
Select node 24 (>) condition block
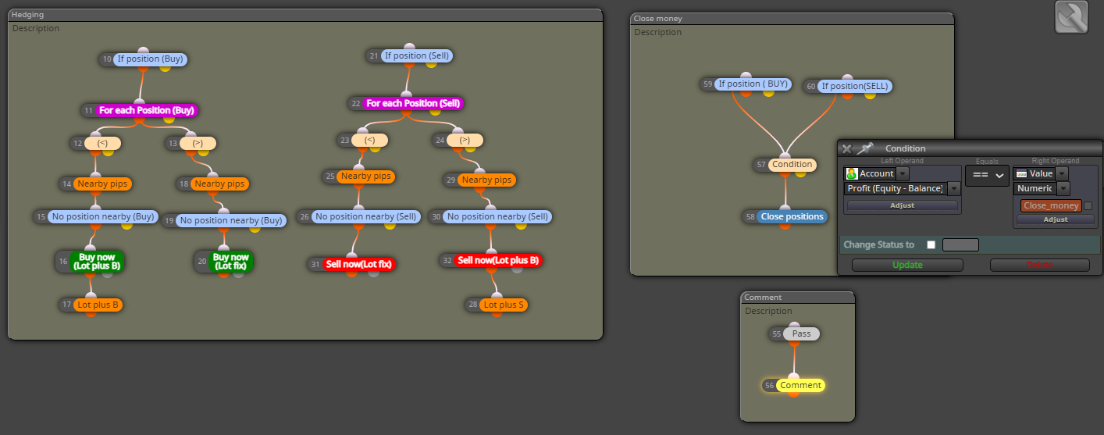[x=465, y=140]
